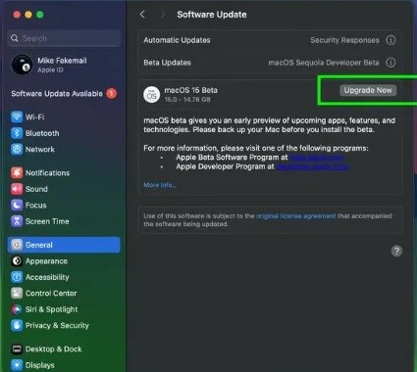Click the yellow minimize window button
This screenshot has height=372, width=417.
(x=28, y=15)
